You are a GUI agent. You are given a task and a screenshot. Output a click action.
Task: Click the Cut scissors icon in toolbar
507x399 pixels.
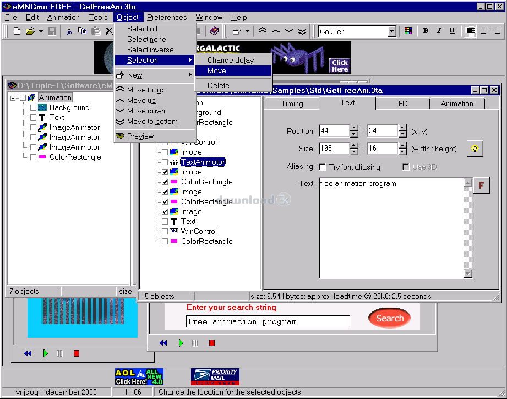pos(69,31)
